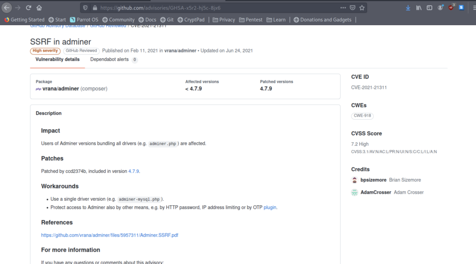476x264 pixels.
Task: Open the AdamCrosser credit link
Action: pos(376,192)
